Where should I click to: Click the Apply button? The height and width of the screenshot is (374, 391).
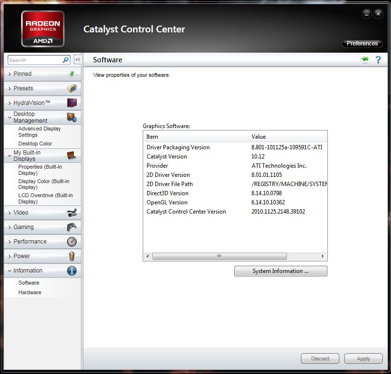point(364,359)
